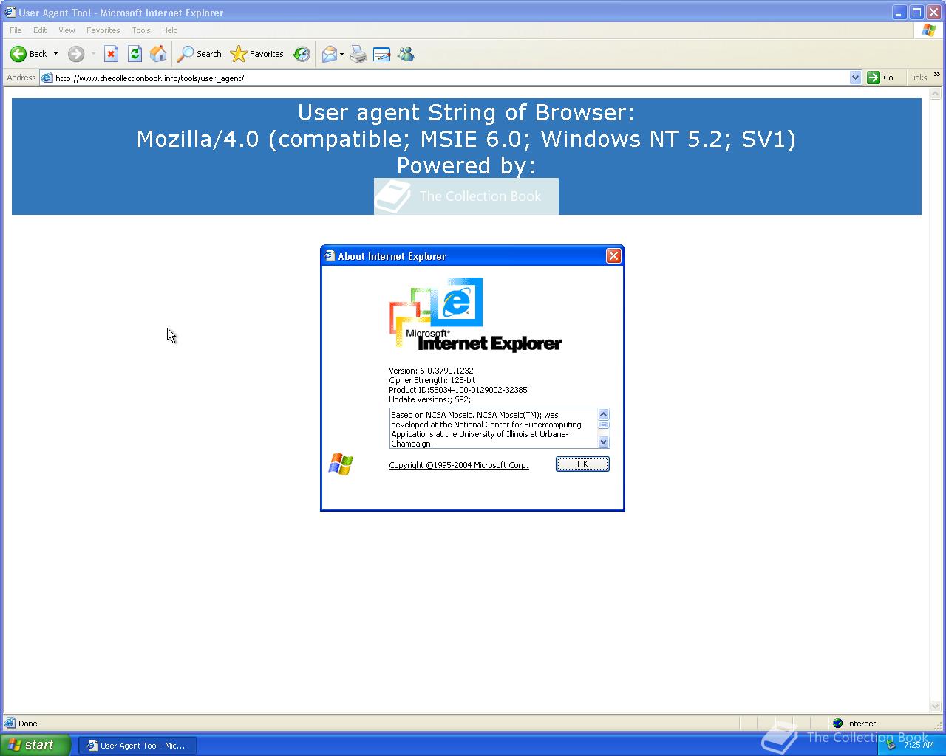Open the Favorites menu
The width and height of the screenshot is (946, 756).
point(103,30)
